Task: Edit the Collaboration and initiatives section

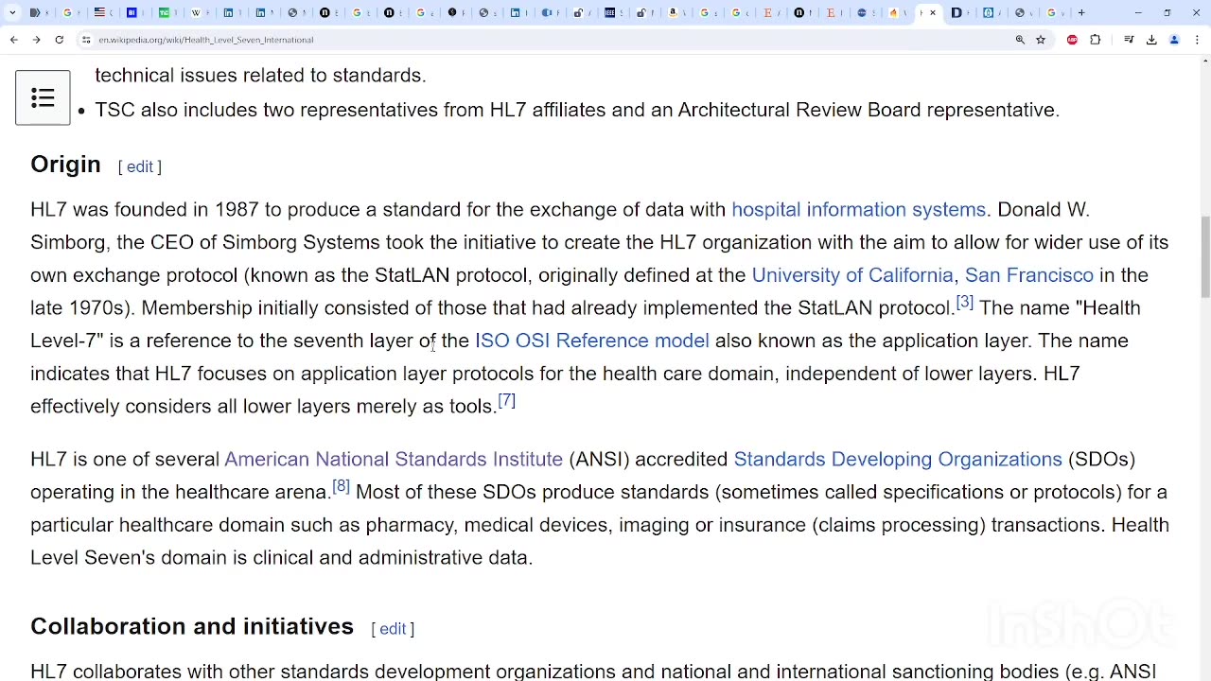Action: (393, 629)
